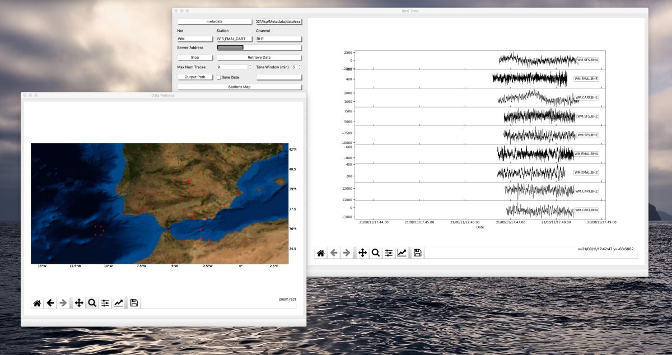Click the Max Num Traces value field
Screen dimensions: 672x355
(232, 67)
